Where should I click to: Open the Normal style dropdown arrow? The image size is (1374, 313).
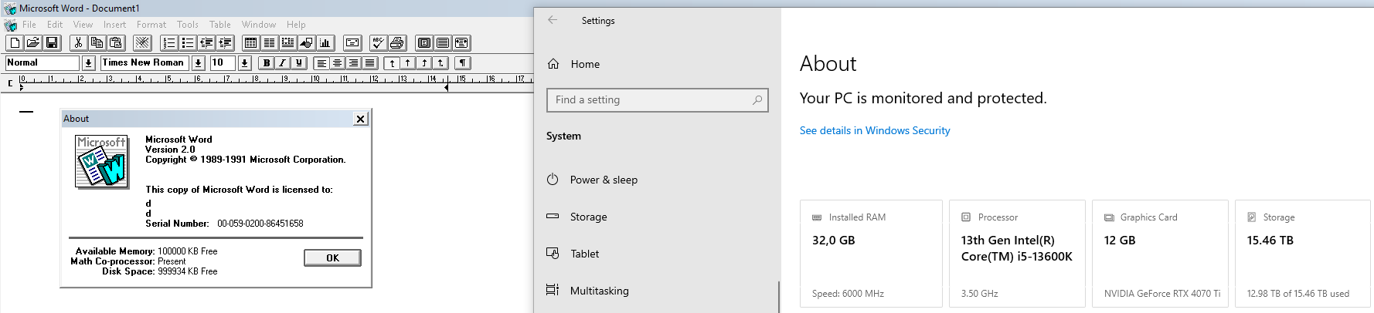88,63
